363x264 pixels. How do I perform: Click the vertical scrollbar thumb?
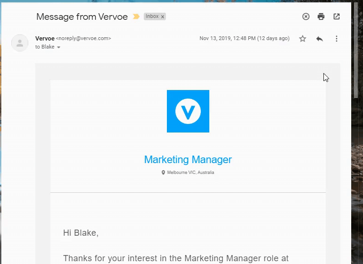tap(356, 50)
